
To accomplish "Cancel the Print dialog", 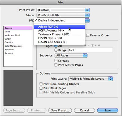I will 84,111.
